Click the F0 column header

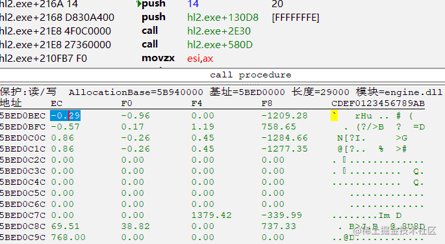point(127,103)
